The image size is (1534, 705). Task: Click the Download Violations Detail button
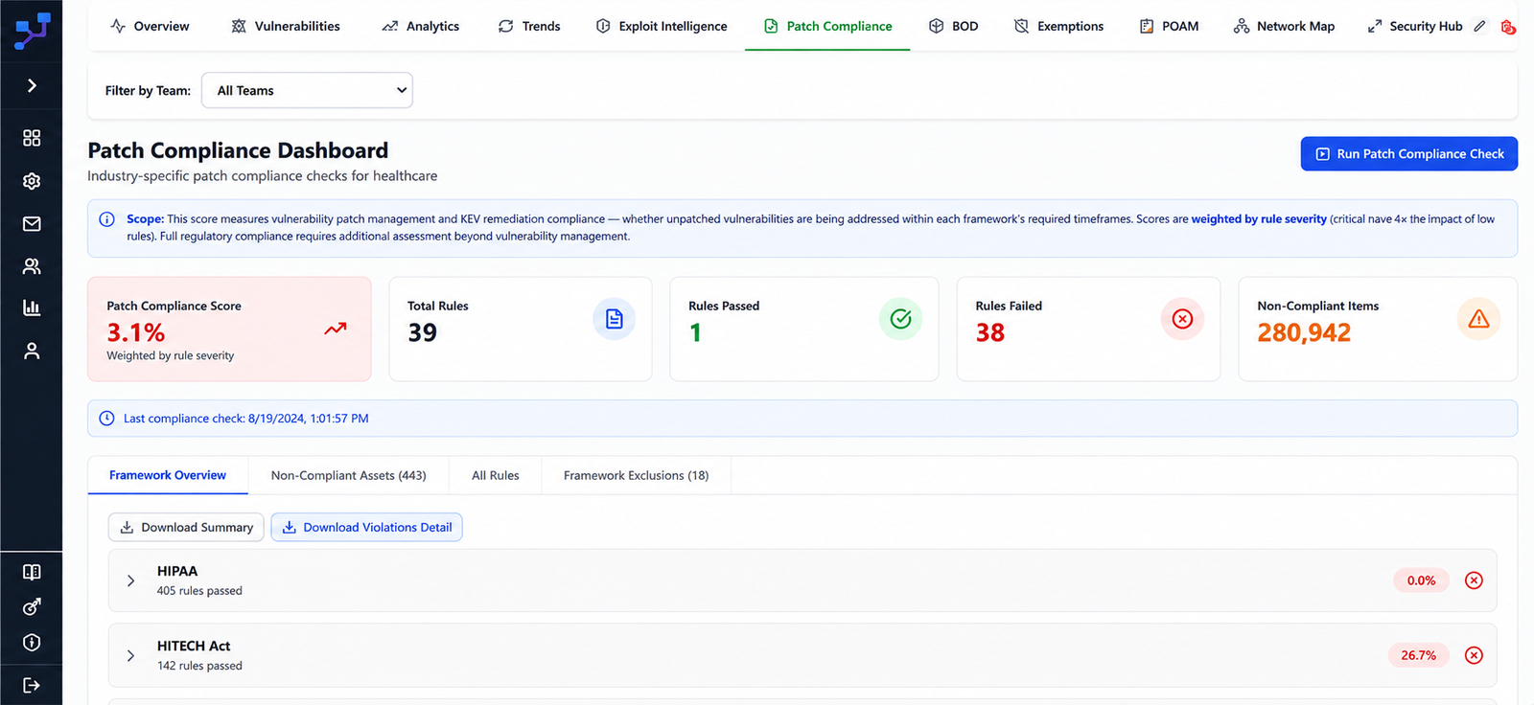pos(366,527)
